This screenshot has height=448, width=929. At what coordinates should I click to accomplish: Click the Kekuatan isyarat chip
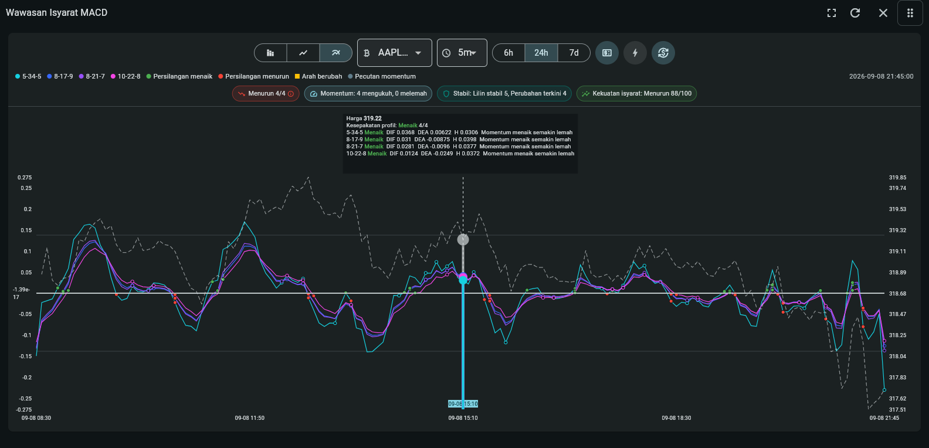point(636,94)
